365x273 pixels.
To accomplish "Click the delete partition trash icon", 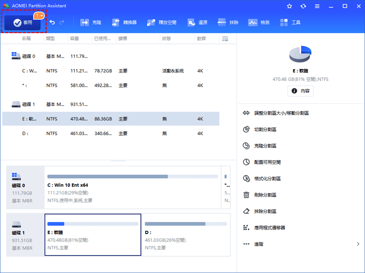I will [x=246, y=195].
